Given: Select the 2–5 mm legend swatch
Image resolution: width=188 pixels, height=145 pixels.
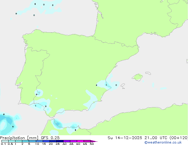Looking at the screenshot, I should click(26, 141).
